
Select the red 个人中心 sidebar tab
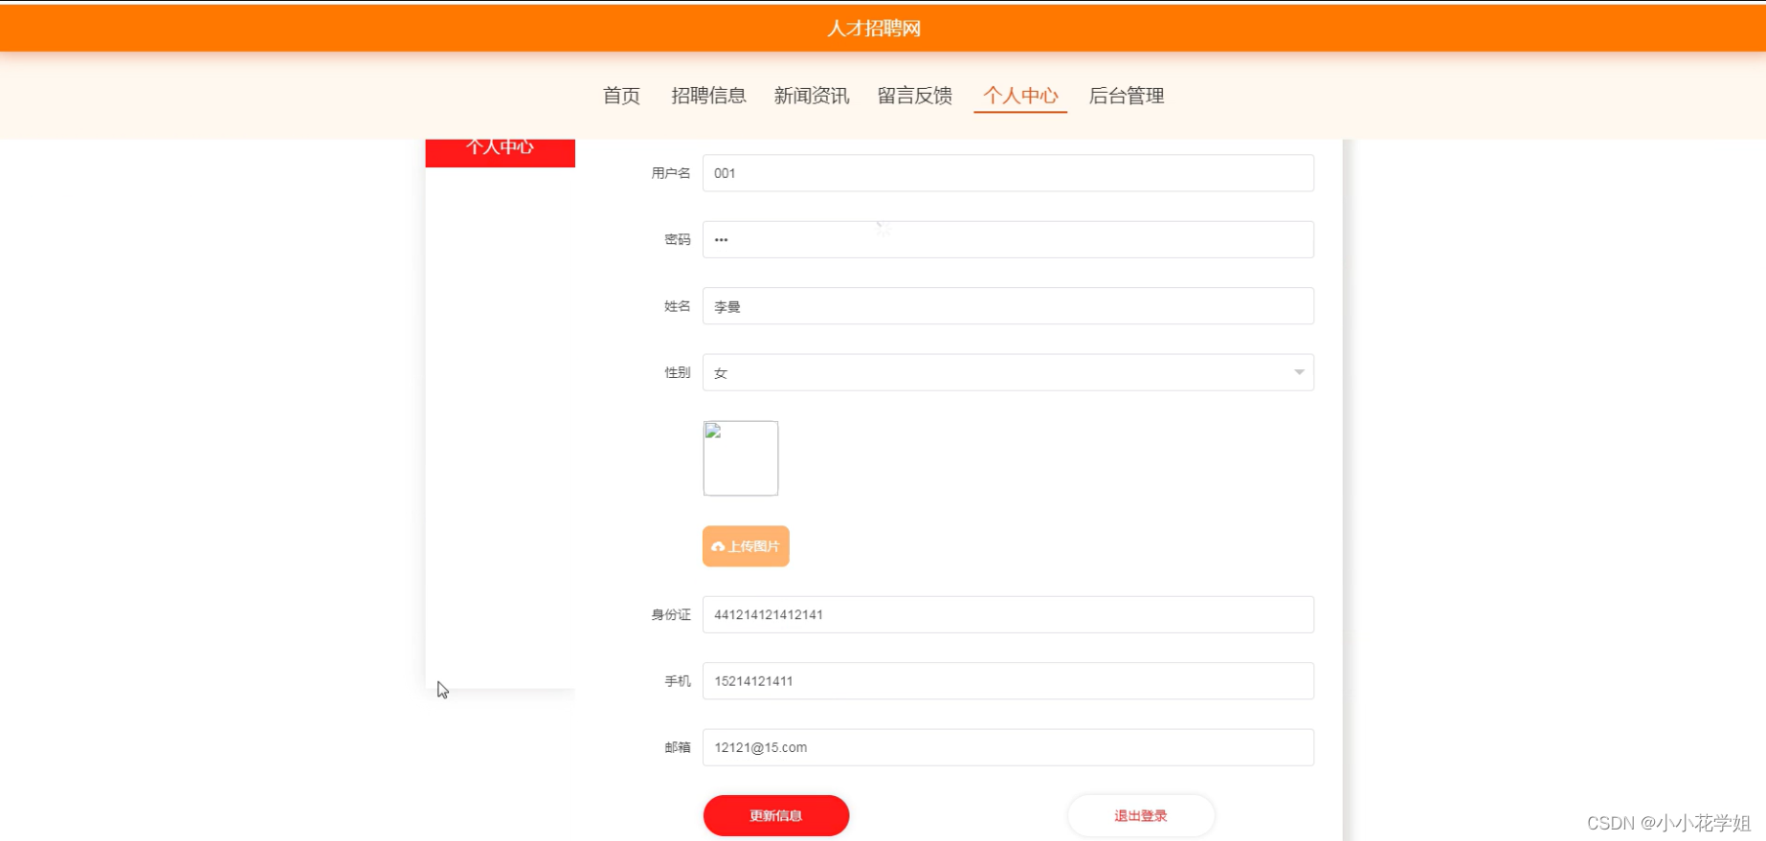[500, 151]
